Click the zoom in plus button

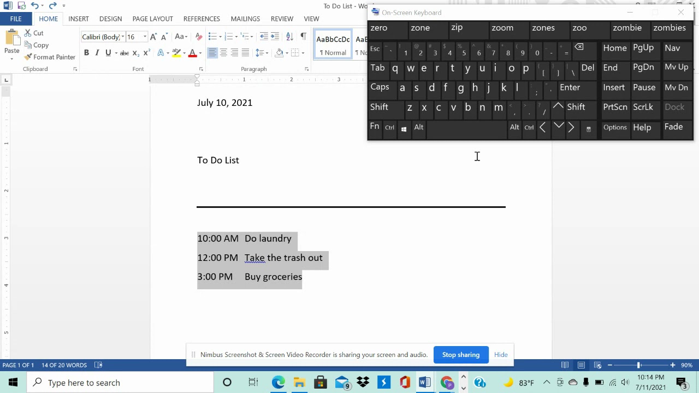(x=673, y=365)
